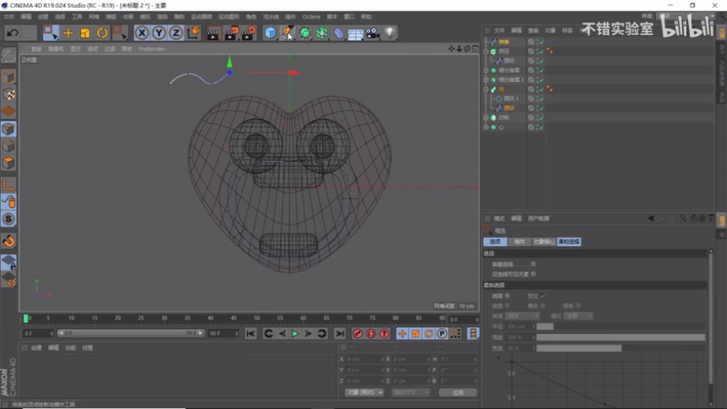Select the 样条 object in object manager

504,42
